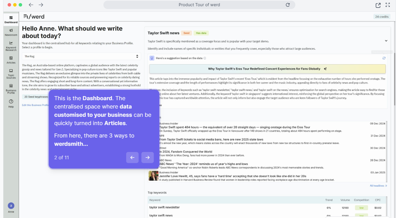Open Wired Fandom Conquered the World headline
The height and width of the screenshot is (218, 396).
point(186,152)
